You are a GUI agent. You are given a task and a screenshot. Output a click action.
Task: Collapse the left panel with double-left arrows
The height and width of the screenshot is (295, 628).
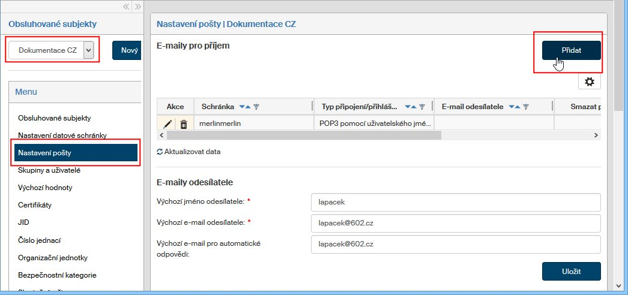127,7
